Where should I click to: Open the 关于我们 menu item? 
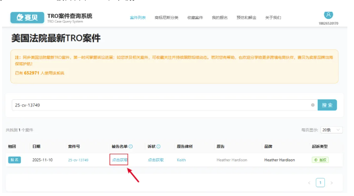(x=273, y=18)
